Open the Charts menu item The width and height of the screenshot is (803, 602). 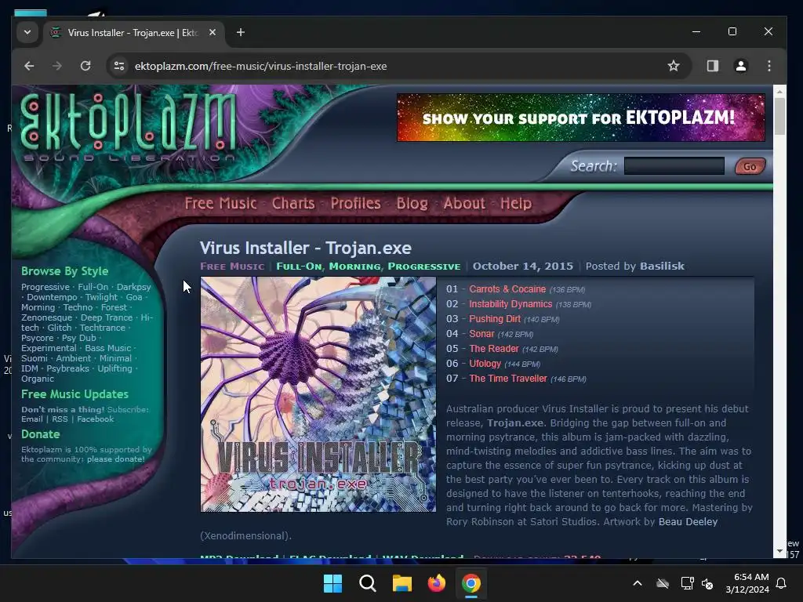293,203
